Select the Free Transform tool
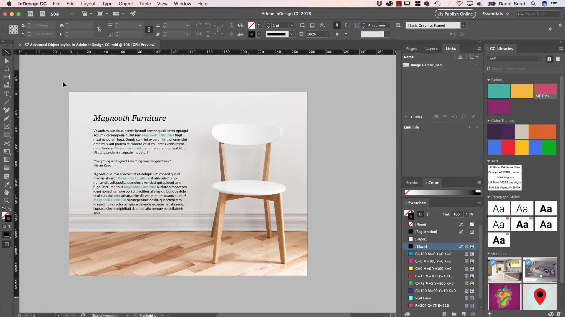The image size is (565, 317). [7, 151]
